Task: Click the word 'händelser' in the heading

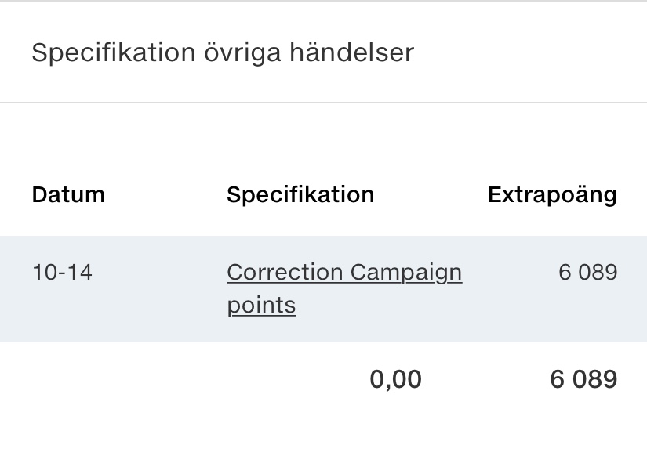Action: [351, 53]
